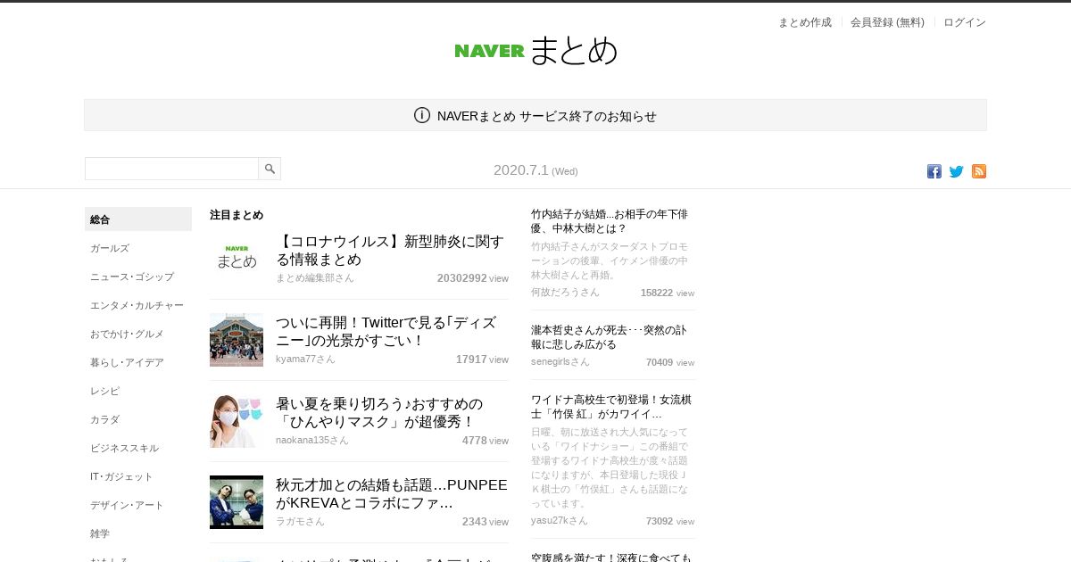Viewport: 1071px width, 562px height.
Task: Open the Disney reopening article thumbnail
Action: click(237, 340)
